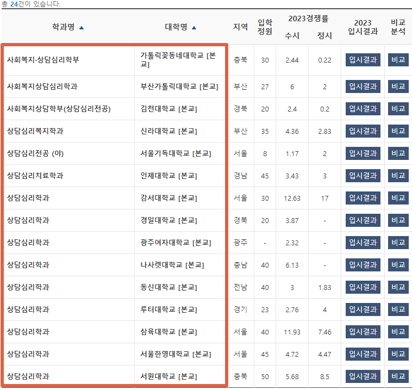Click the 총 24건 result count text
Screen dimensions: 412x390
[31, 4]
